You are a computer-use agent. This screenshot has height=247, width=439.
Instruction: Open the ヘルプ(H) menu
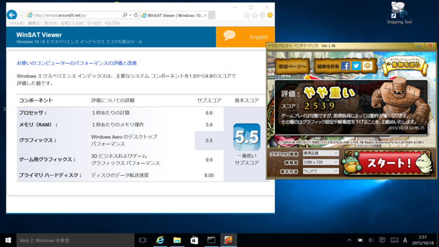point(112,23)
